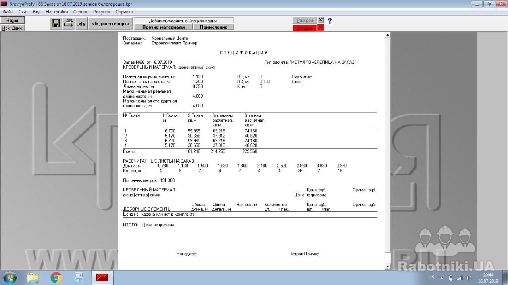Viewport: 508px width, 285px height.
Task: Click wave length value 0.350
Action: (198, 86)
